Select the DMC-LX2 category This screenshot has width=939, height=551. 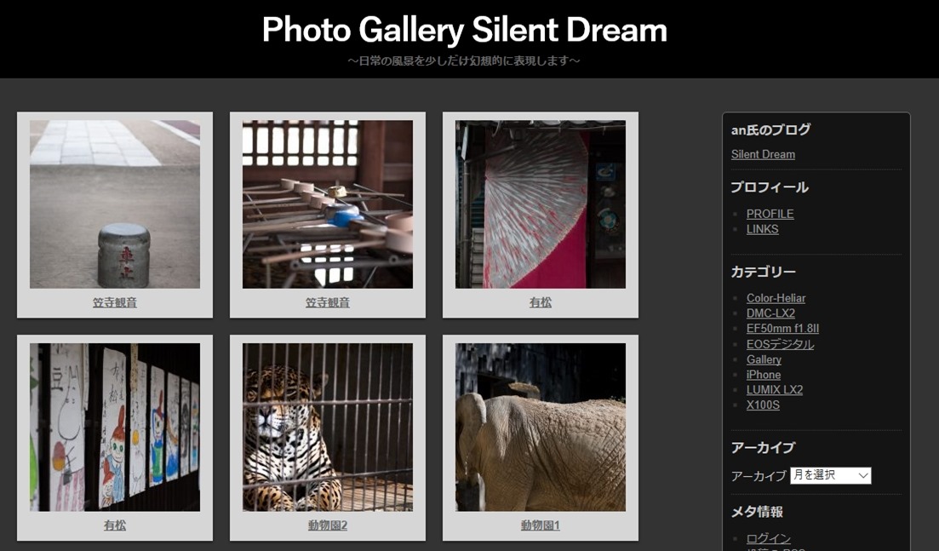770,313
